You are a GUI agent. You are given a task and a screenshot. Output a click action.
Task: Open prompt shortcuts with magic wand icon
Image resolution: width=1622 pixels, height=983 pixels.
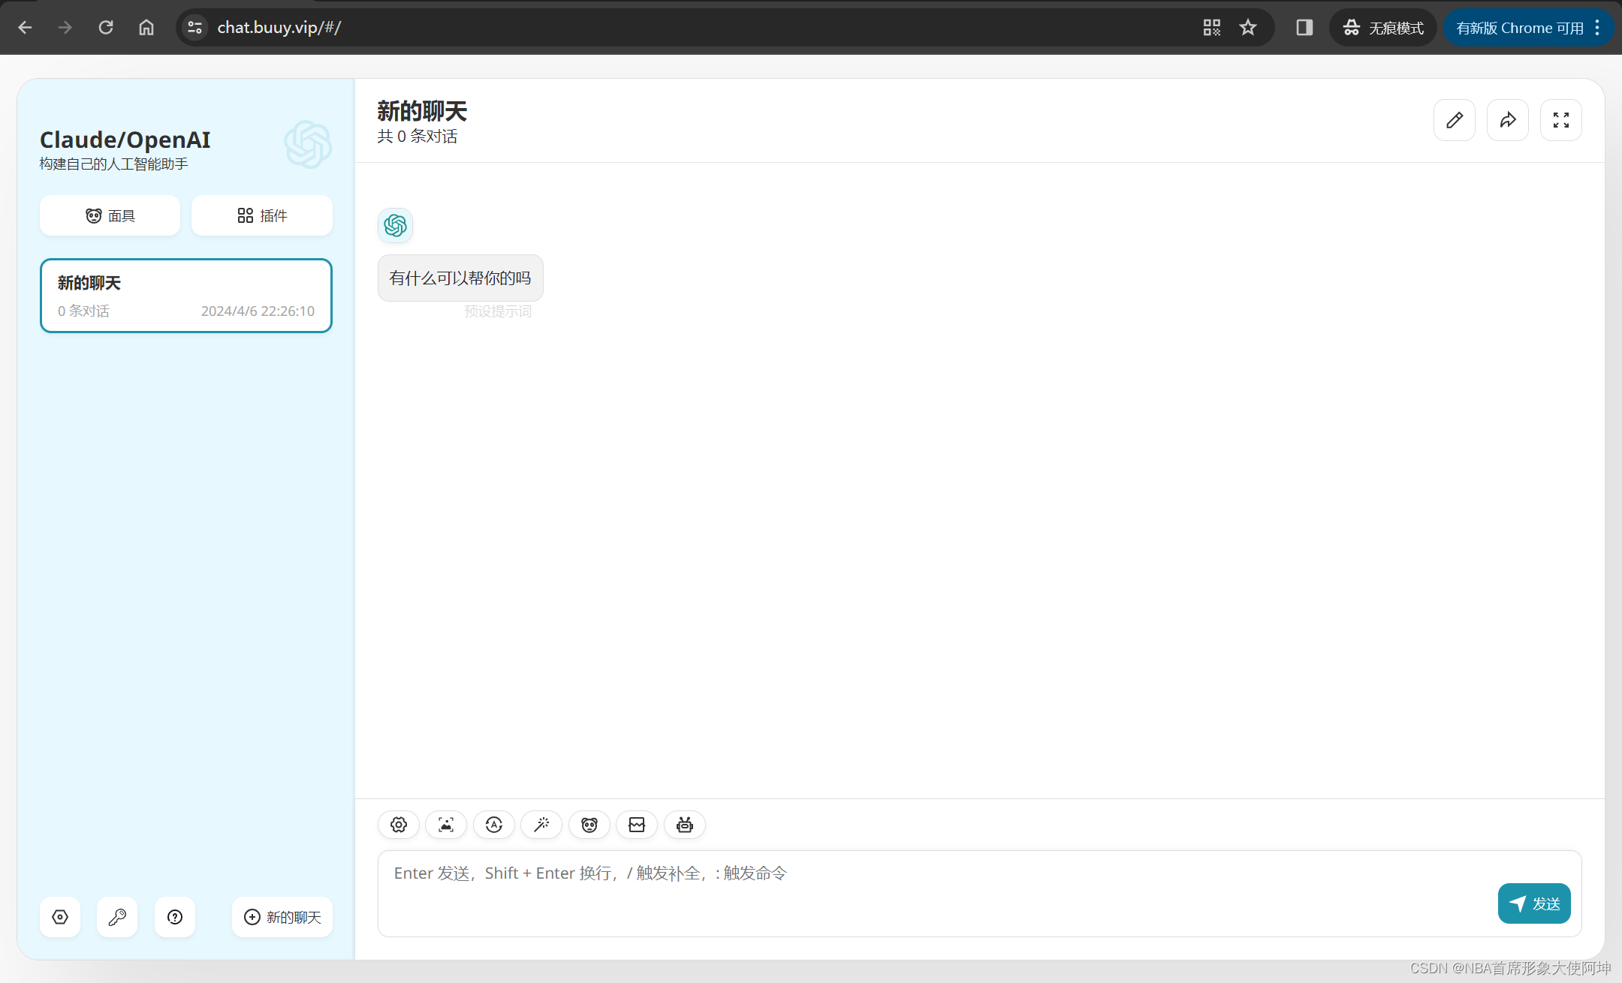pos(541,825)
